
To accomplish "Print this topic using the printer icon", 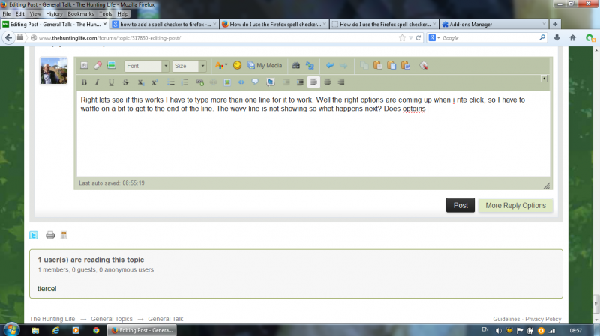I will 50,235.
